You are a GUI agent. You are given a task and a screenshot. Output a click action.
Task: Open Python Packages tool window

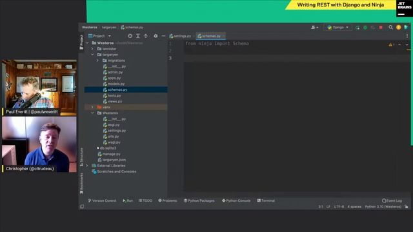click(199, 200)
